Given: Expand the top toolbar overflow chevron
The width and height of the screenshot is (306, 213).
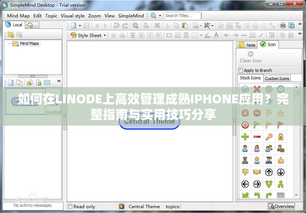Looking at the screenshot, I should (x=300, y=24).
